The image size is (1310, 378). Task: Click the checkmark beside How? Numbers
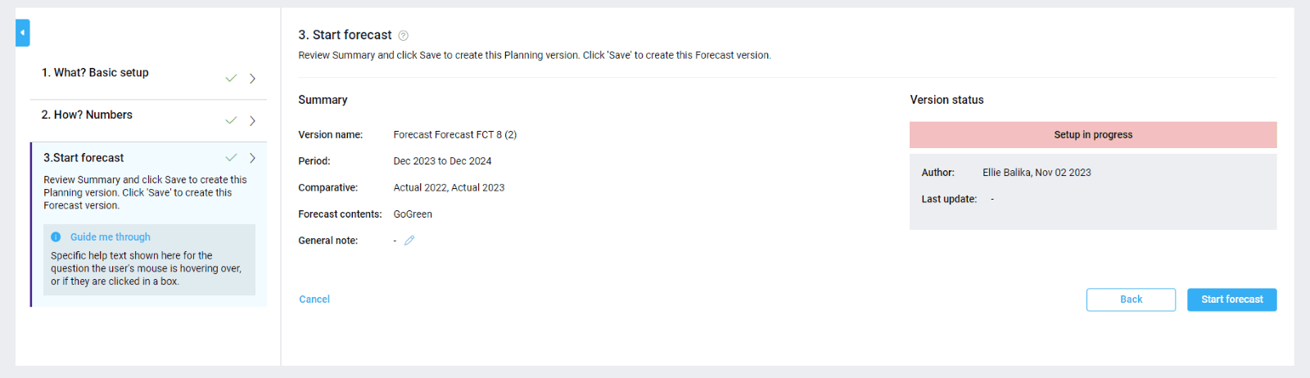[x=231, y=120]
